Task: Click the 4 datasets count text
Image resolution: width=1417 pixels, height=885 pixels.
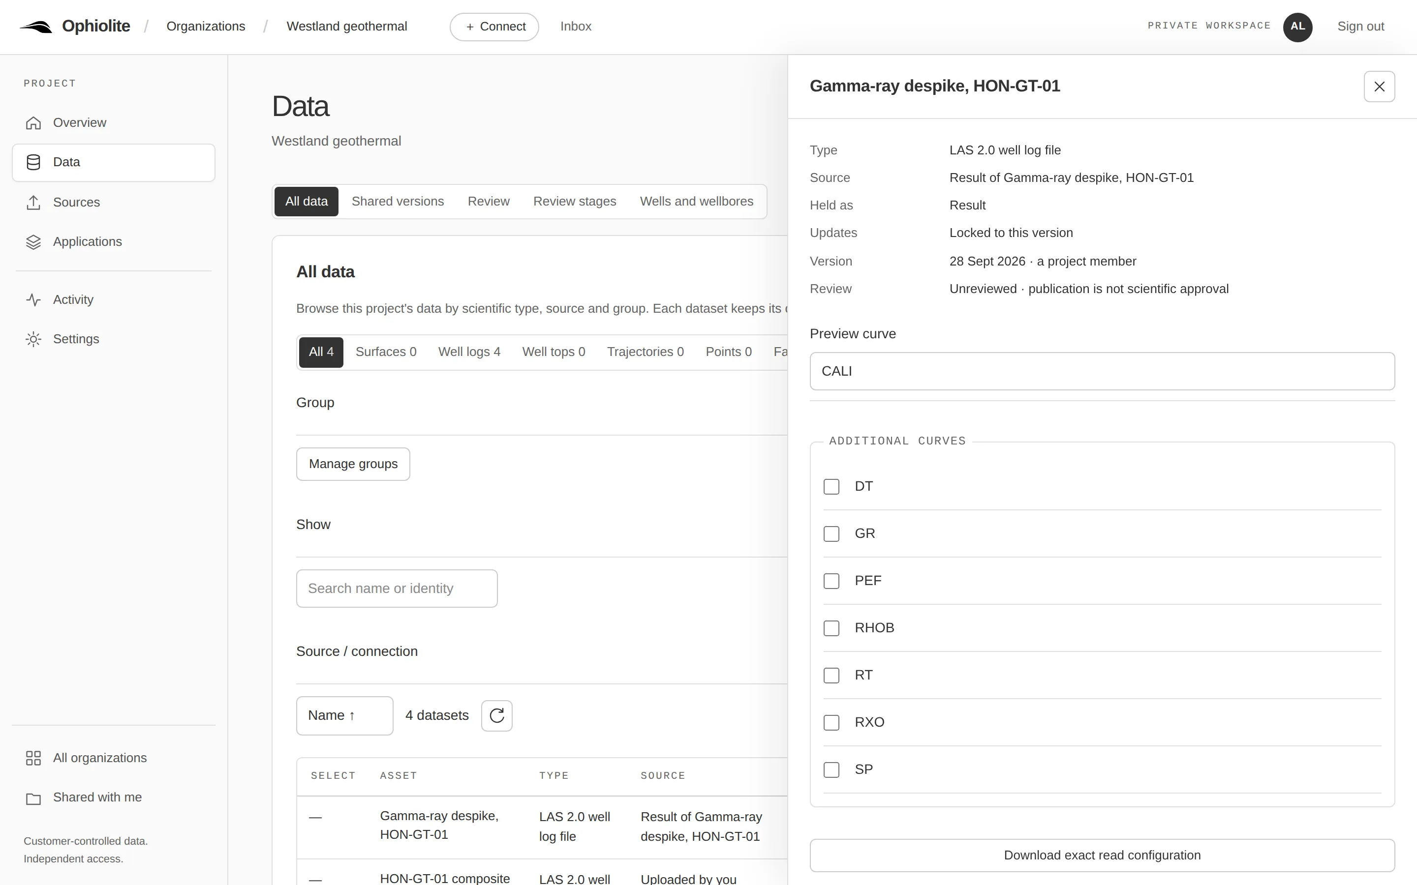Action: tap(437, 716)
